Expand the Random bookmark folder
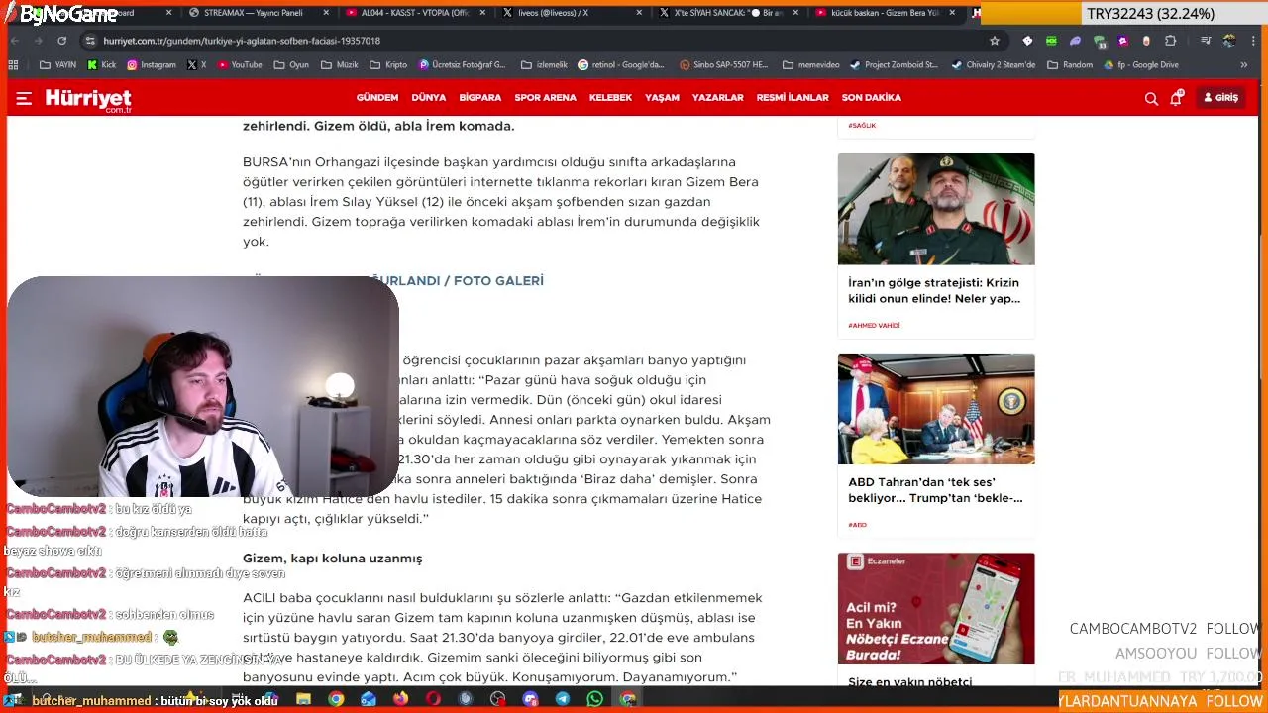This screenshot has height=713, width=1268. click(x=1070, y=65)
